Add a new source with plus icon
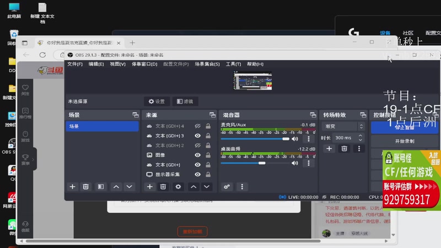The height and width of the screenshot is (248, 441). click(149, 187)
